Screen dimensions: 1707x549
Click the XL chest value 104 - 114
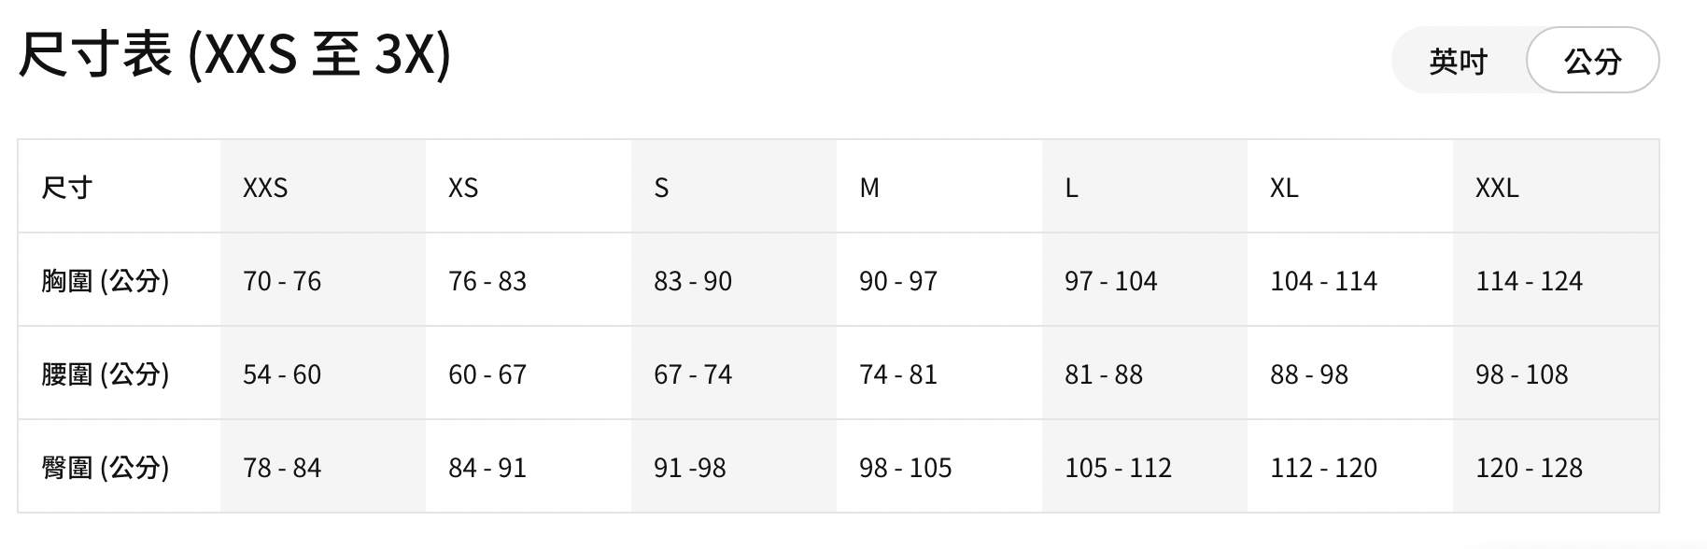point(1323,281)
